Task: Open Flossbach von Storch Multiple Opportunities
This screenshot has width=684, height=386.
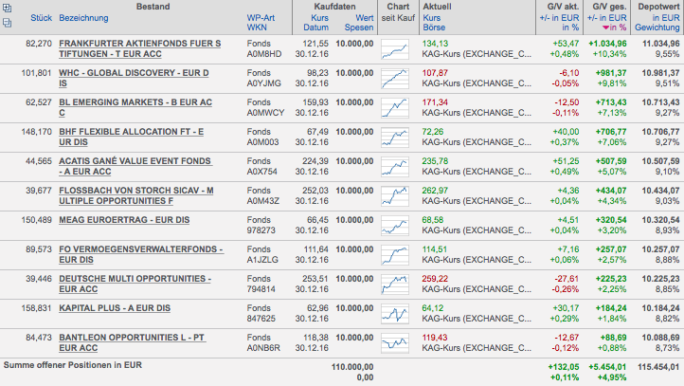Action: tap(136, 195)
